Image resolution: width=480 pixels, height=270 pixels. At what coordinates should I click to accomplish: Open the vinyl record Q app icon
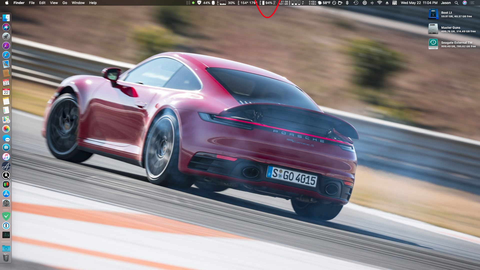(x=6, y=175)
